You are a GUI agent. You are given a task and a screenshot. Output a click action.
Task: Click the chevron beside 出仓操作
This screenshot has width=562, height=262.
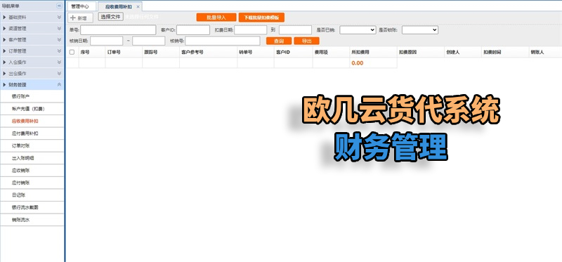59,74
